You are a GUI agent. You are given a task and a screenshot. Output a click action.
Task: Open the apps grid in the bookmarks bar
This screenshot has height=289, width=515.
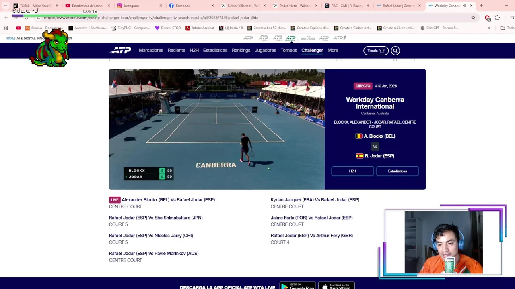point(6,28)
